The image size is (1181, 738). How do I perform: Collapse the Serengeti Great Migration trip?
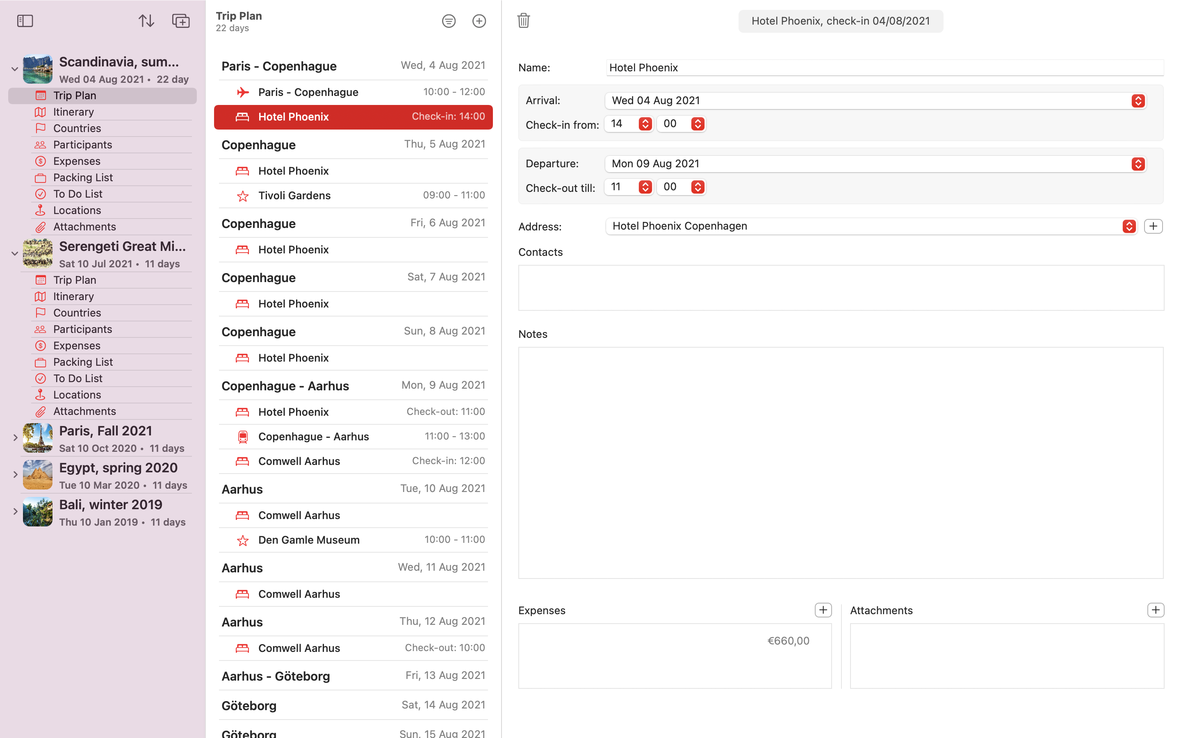15,254
